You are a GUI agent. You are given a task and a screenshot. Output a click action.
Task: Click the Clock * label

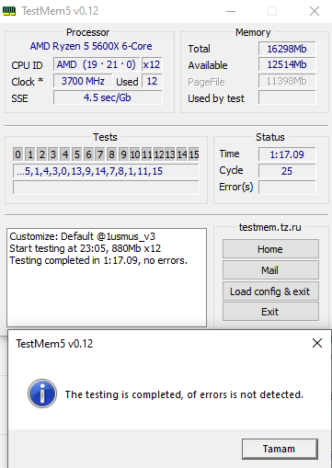point(28,82)
